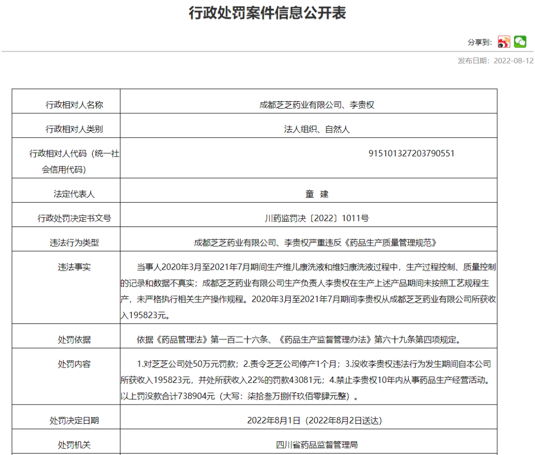
Task: Click the 处罚内容 row header
Action: [74, 364]
